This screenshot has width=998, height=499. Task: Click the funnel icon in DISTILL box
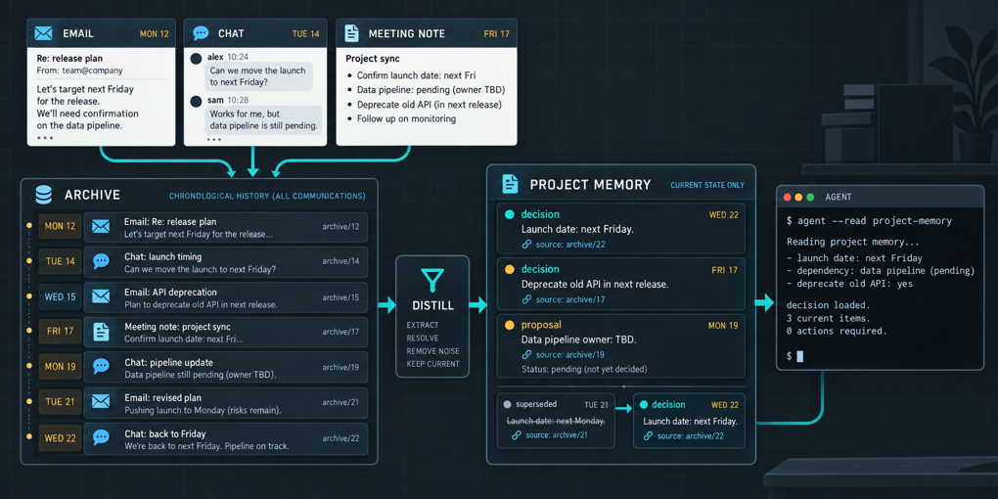(x=432, y=281)
